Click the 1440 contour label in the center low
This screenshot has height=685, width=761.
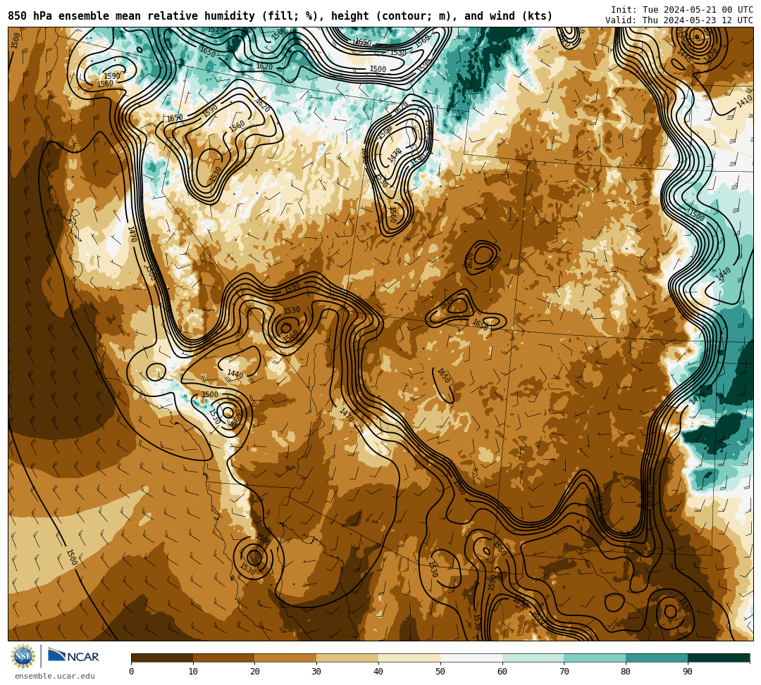pyautogui.click(x=235, y=374)
